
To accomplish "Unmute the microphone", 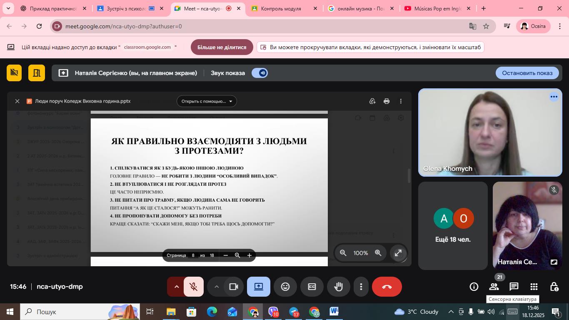I will point(193,287).
